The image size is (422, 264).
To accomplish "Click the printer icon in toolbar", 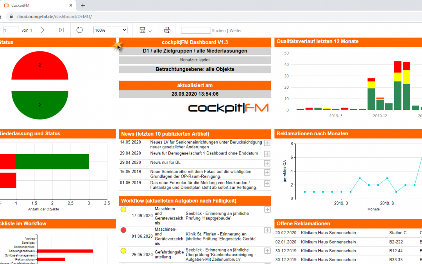I will [167, 30].
